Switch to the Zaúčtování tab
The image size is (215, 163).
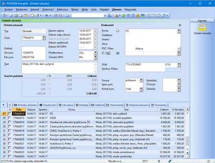(x=48, y=105)
